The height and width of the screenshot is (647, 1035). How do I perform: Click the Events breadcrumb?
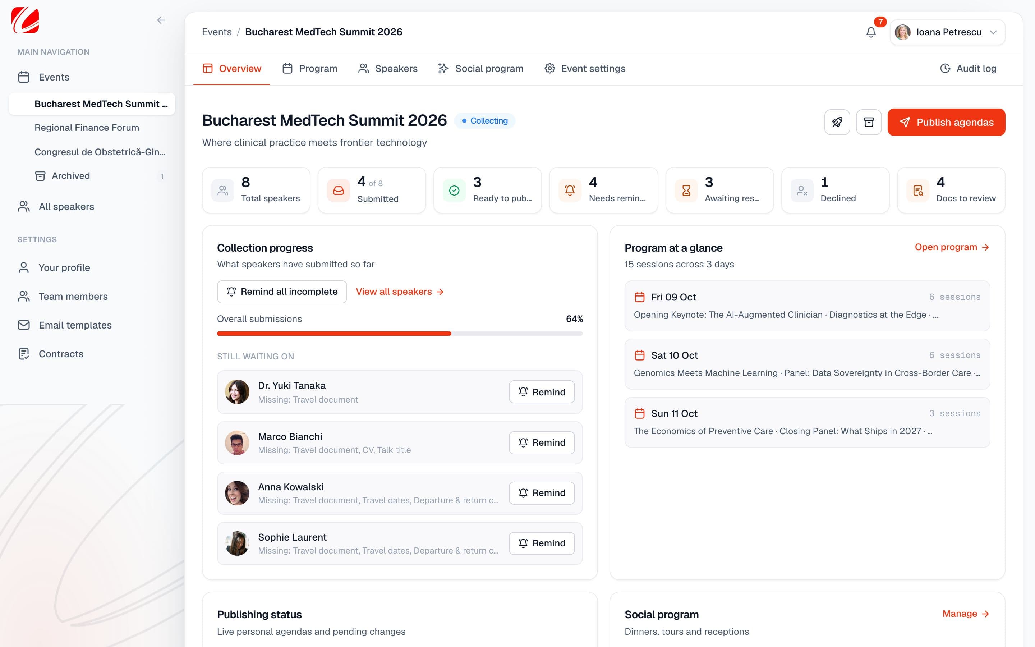point(217,32)
